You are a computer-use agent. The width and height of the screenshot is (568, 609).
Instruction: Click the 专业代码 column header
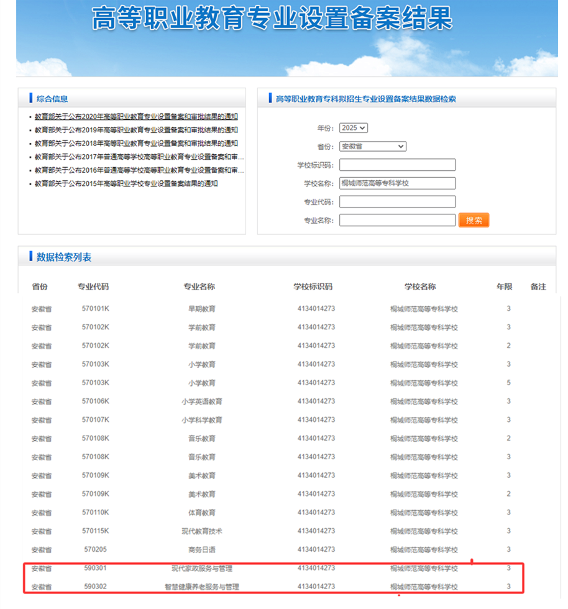point(93,287)
